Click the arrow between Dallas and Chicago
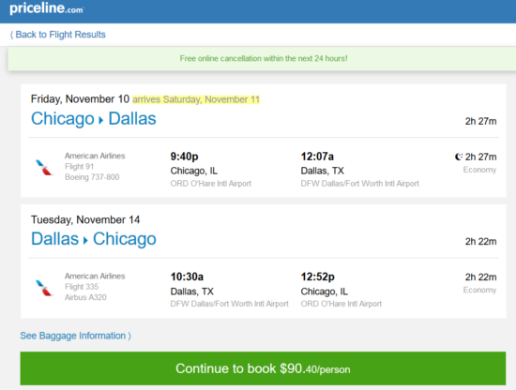Image resolution: width=516 pixels, height=390 pixels. click(x=85, y=240)
